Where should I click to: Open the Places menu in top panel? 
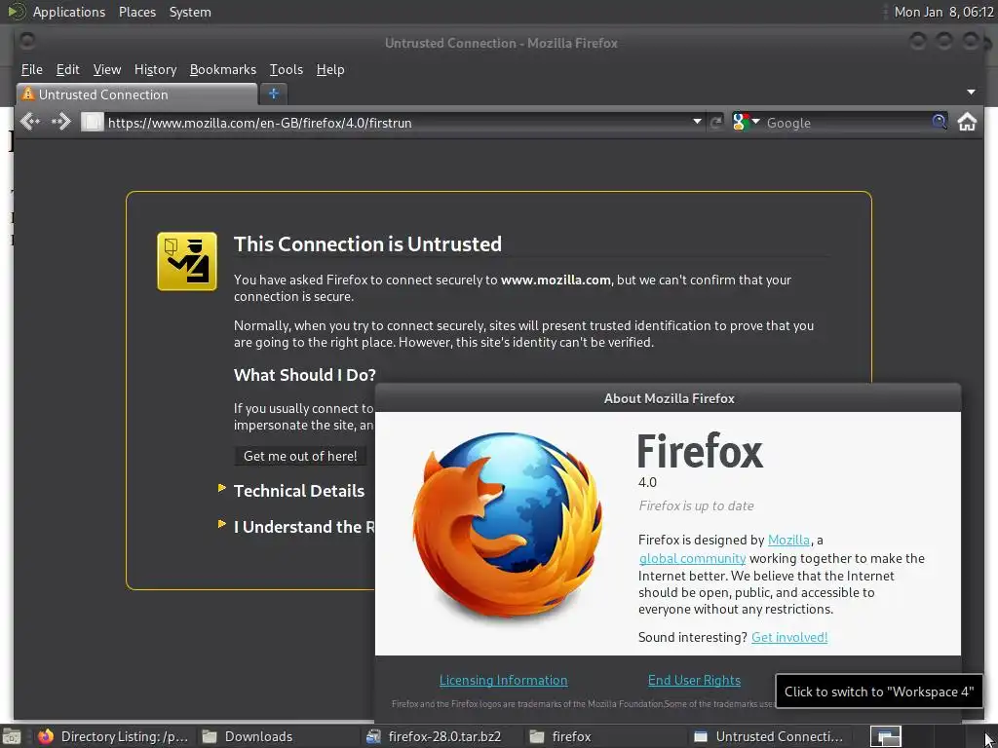click(x=136, y=12)
